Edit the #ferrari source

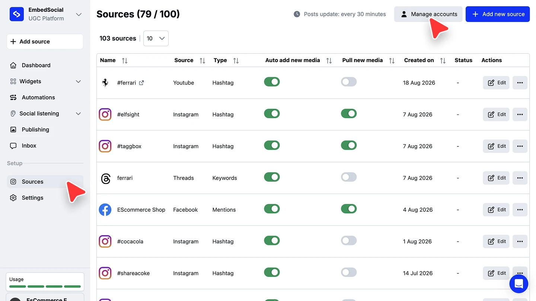click(x=496, y=83)
